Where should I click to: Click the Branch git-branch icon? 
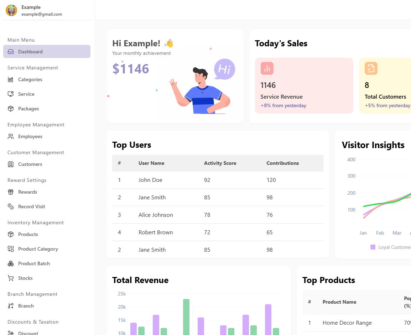pyautogui.click(x=11, y=306)
